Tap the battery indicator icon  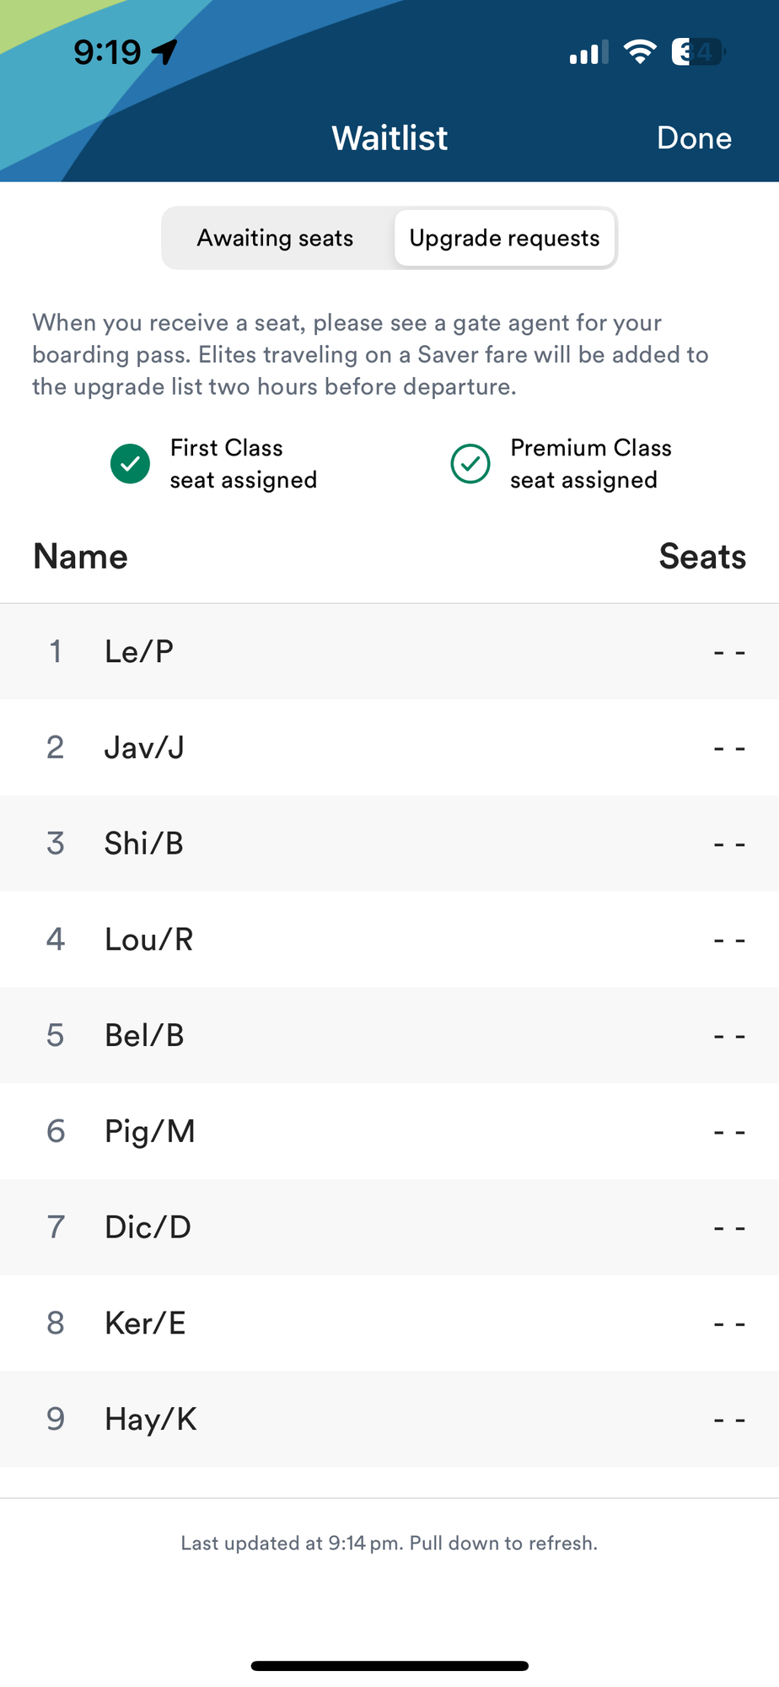(698, 52)
